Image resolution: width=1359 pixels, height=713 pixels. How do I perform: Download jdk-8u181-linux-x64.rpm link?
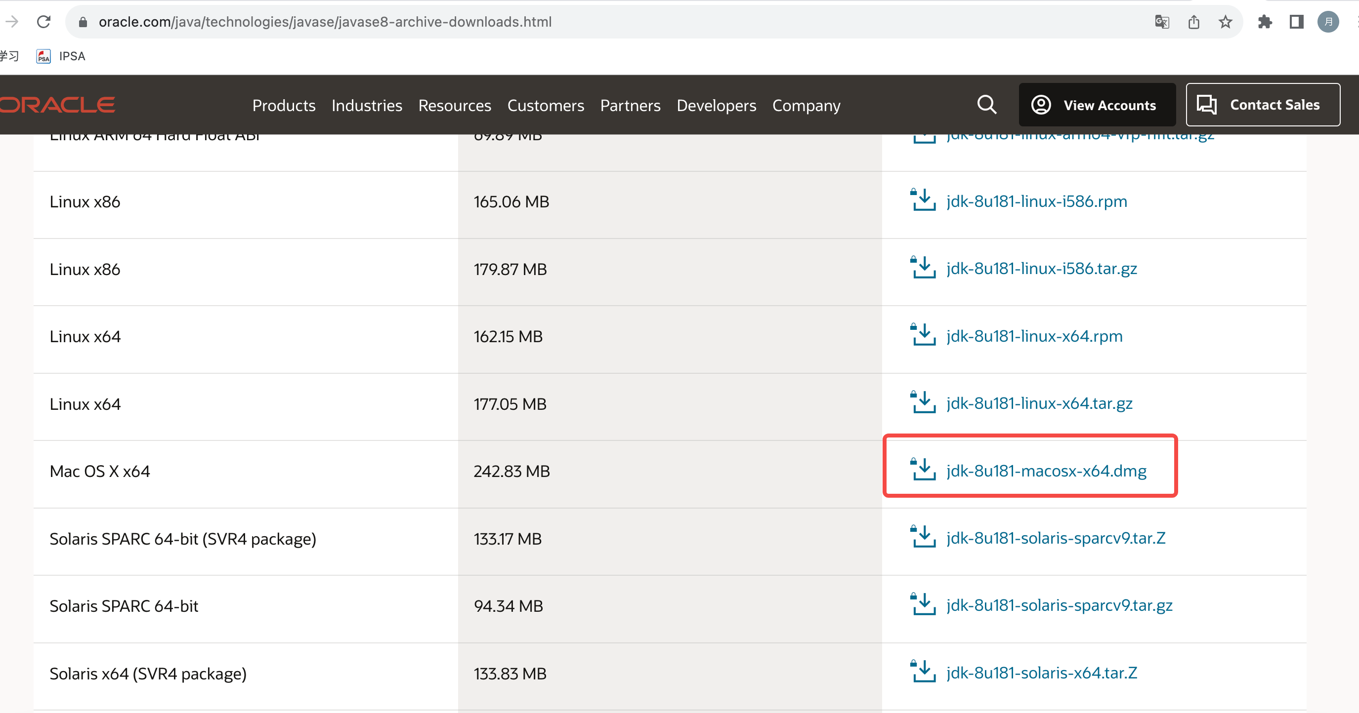click(1034, 336)
